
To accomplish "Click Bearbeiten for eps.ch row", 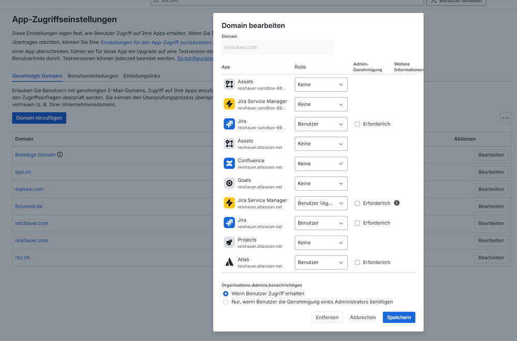I will 491,172.
